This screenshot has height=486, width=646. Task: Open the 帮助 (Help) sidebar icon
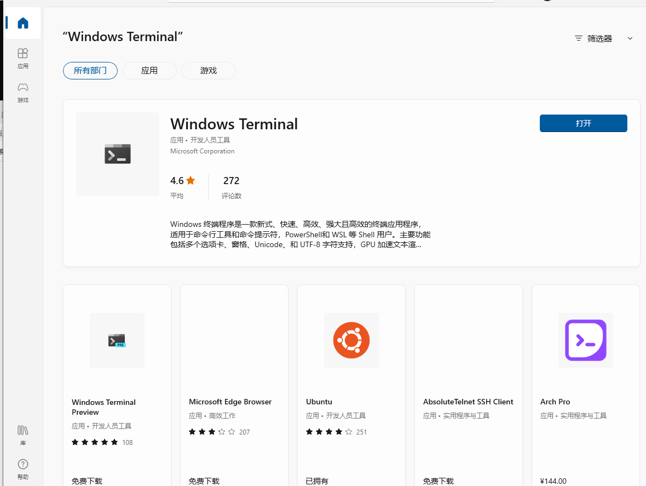pyautogui.click(x=23, y=470)
